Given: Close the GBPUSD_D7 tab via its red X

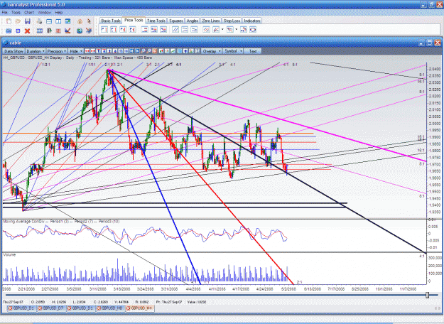Looking at the screenshot, I should [x=40, y=308].
